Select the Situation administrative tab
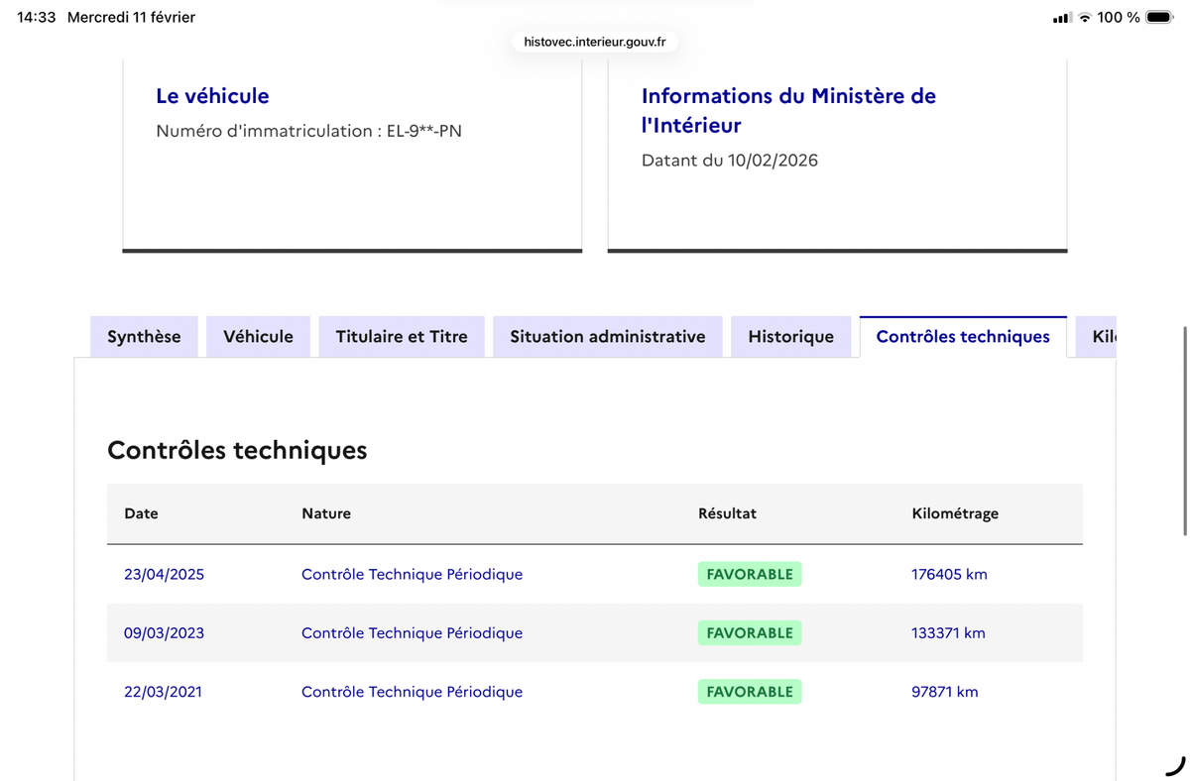The image size is (1190, 781). point(608,337)
